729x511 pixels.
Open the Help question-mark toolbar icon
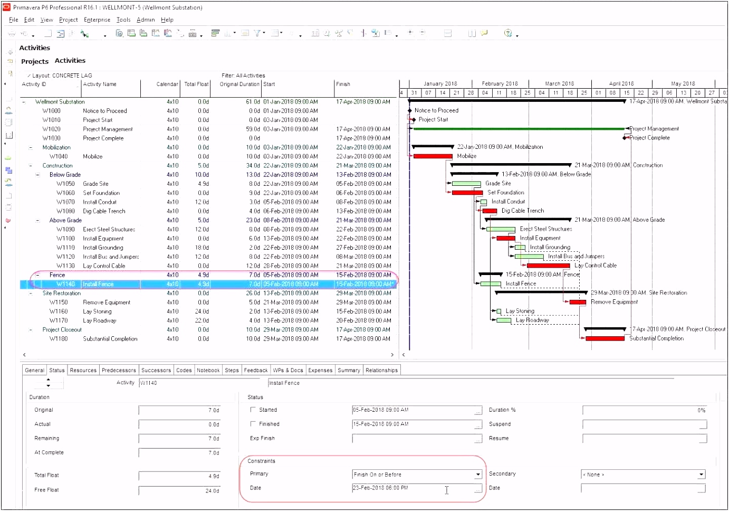508,33
